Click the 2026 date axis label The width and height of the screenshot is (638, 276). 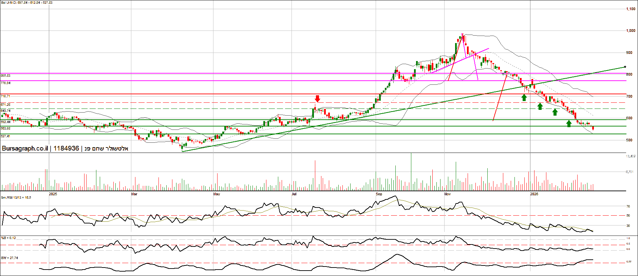click(x=534, y=194)
